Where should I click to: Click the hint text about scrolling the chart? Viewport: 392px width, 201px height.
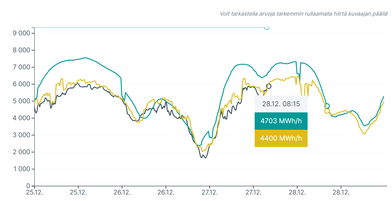(303, 14)
